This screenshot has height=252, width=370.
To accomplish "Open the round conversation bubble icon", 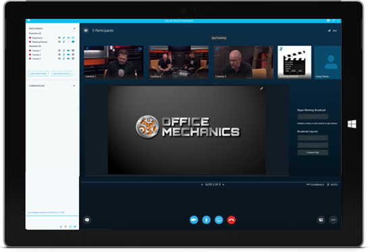I will pyautogui.click(x=87, y=220).
